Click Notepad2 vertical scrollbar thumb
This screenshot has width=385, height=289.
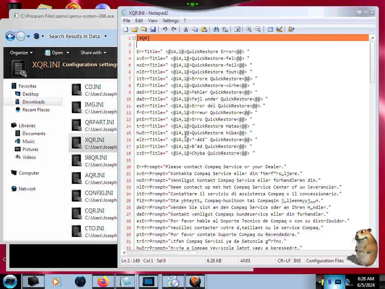pos(372,62)
